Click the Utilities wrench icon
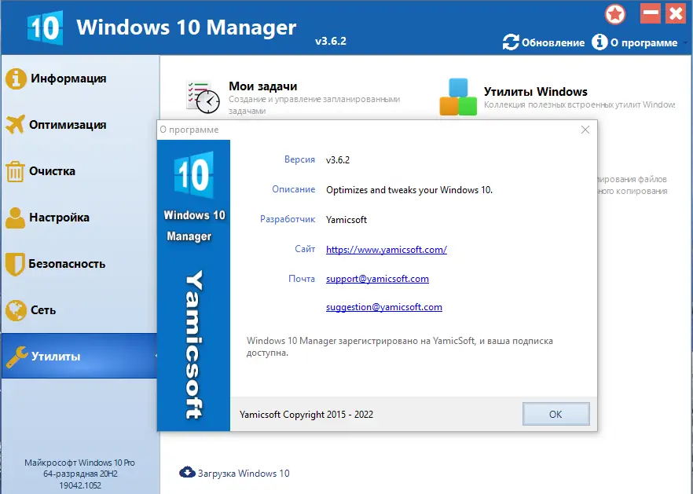 (x=16, y=357)
